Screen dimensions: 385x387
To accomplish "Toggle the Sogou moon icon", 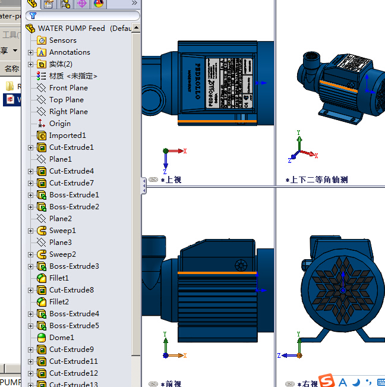I will click(356, 382).
